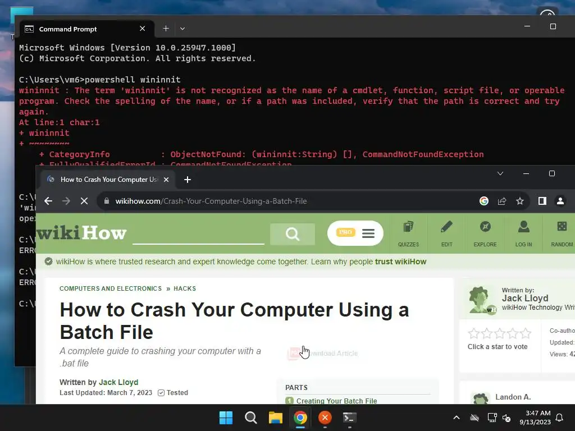Open new tab in Command Prompt window
The image size is (575, 431).
(166, 29)
